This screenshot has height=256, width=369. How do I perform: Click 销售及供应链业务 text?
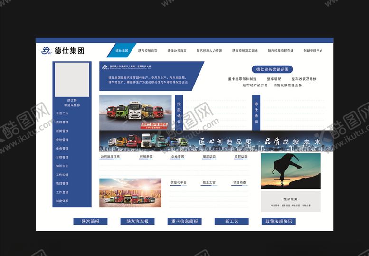[x=288, y=85]
